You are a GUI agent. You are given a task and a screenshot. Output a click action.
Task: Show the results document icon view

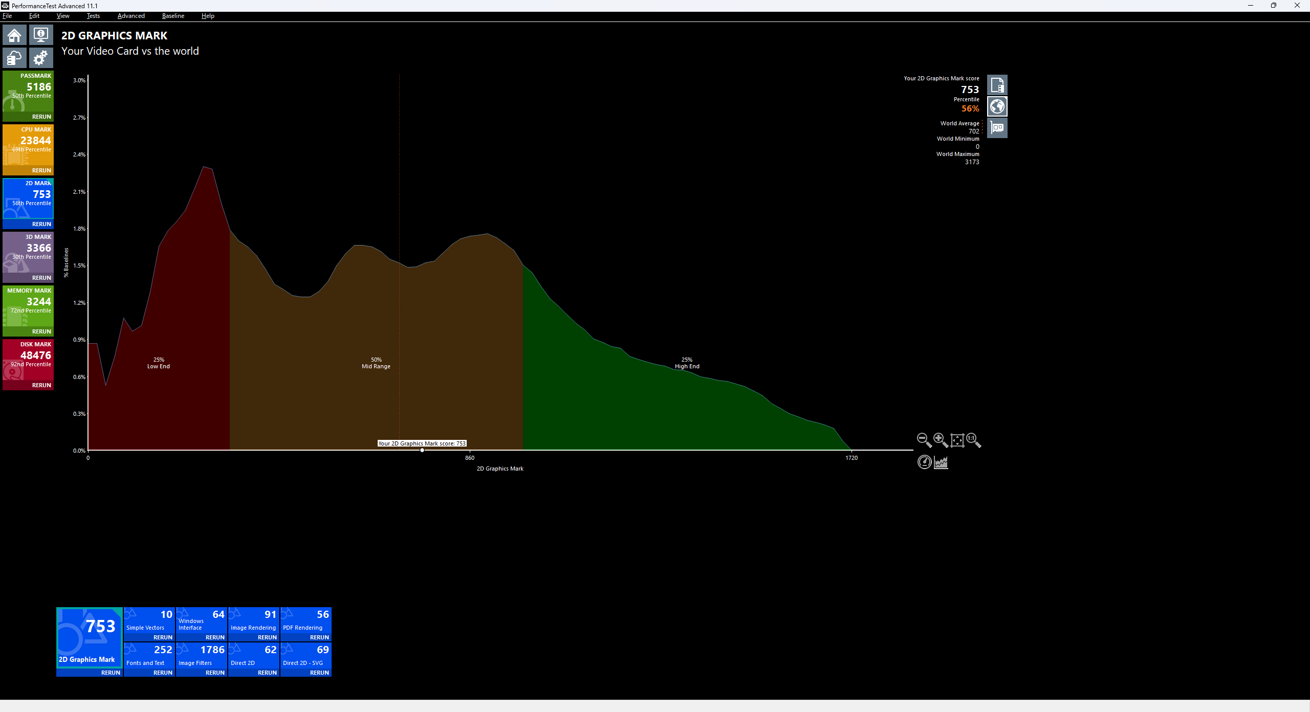997,85
